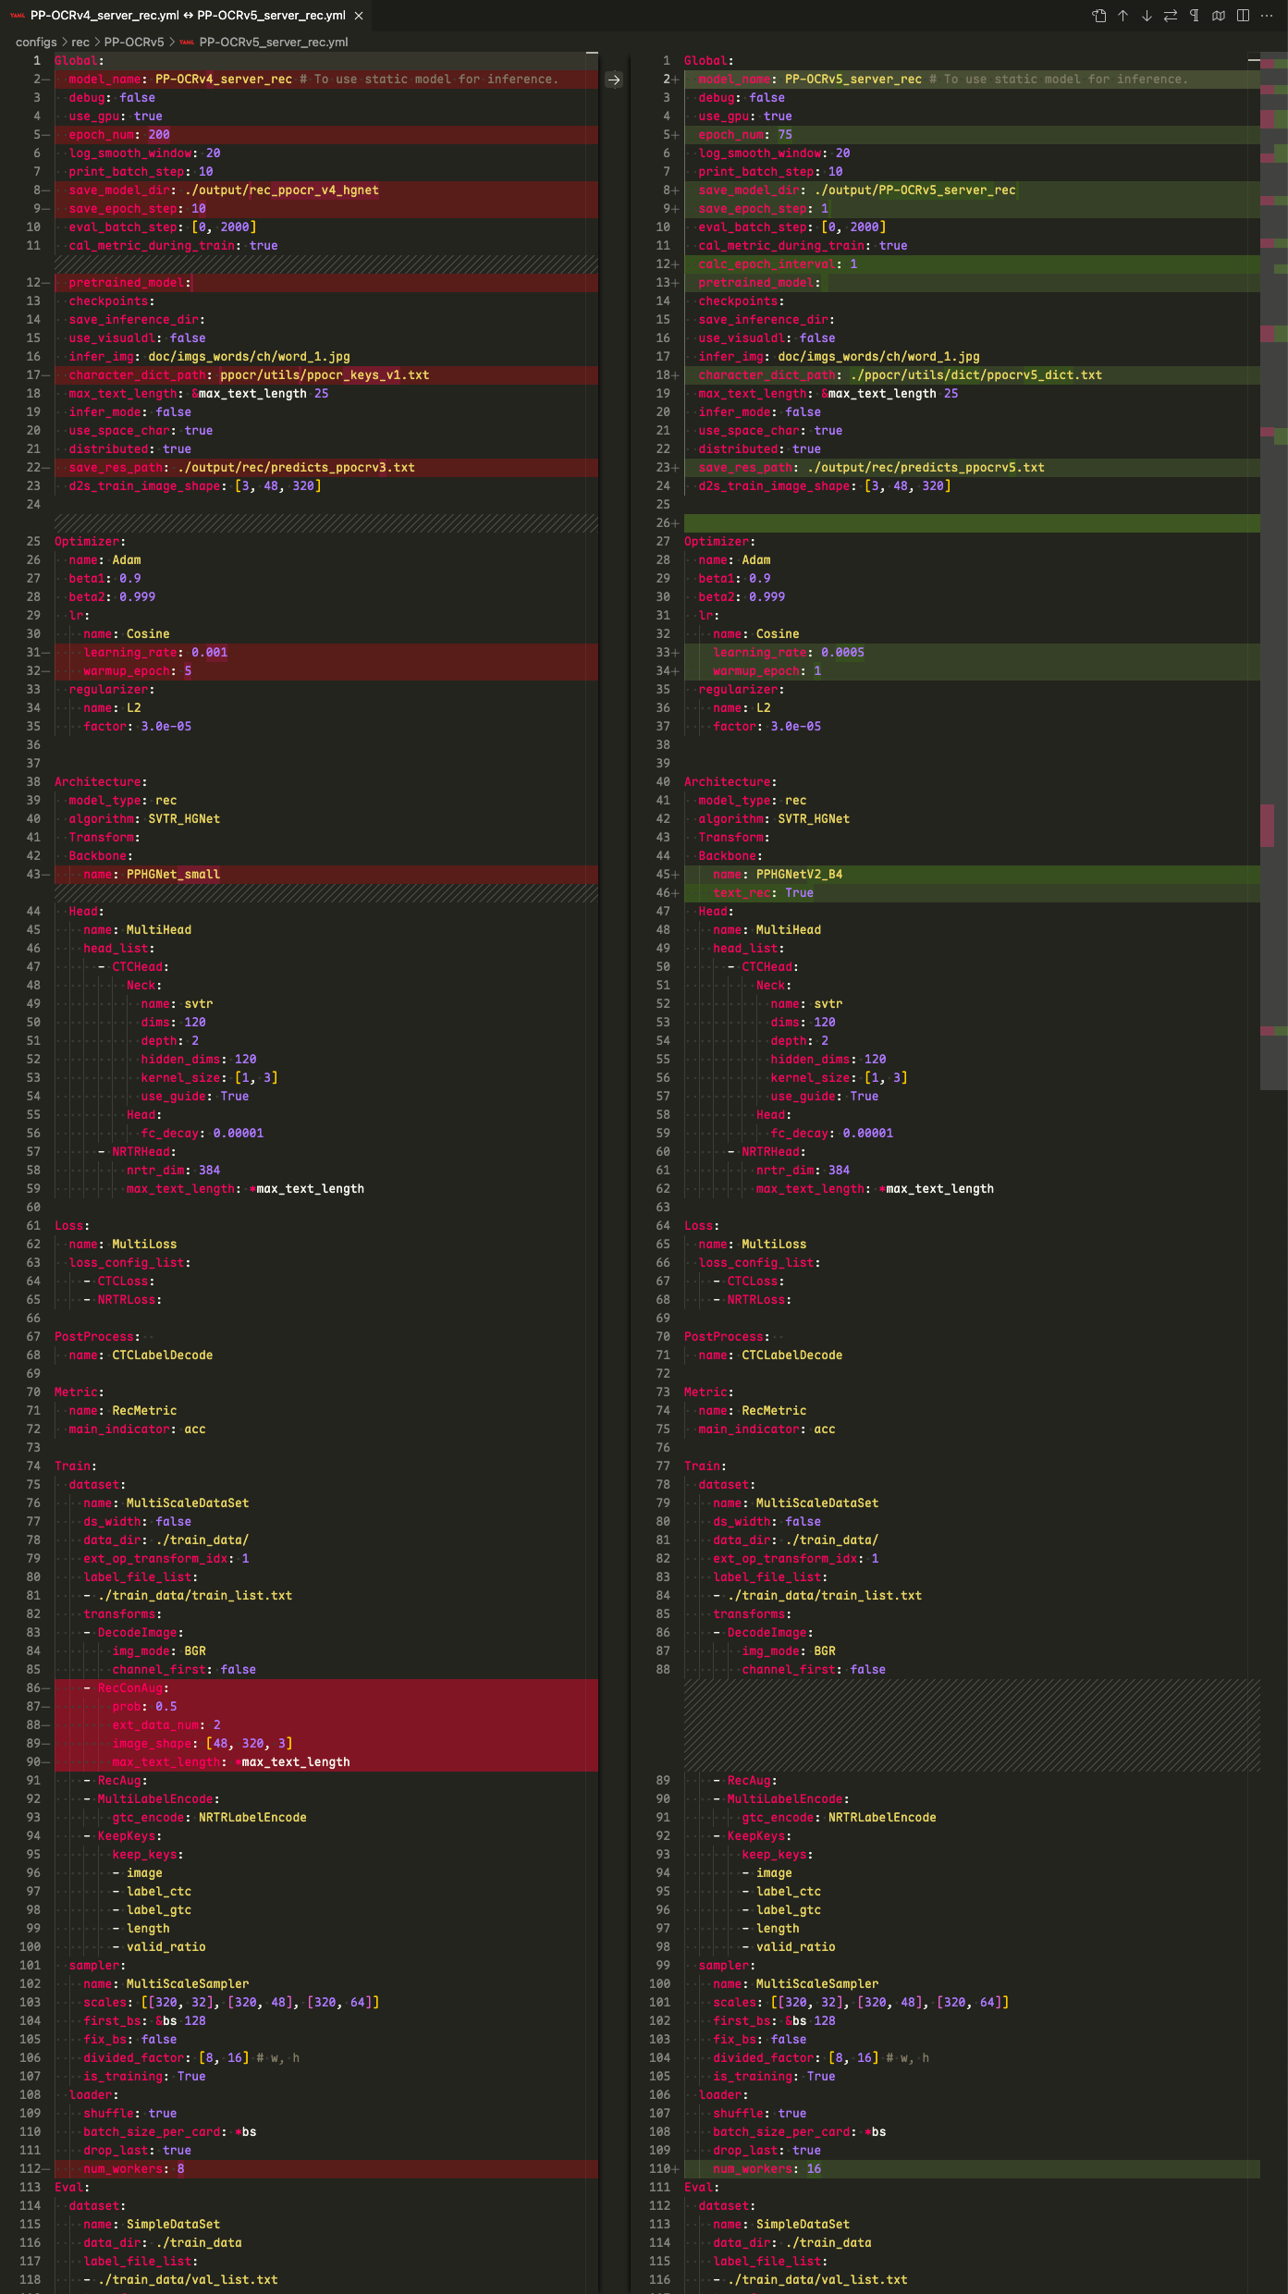Expand the configs breadcrumb folder

point(36,43)
